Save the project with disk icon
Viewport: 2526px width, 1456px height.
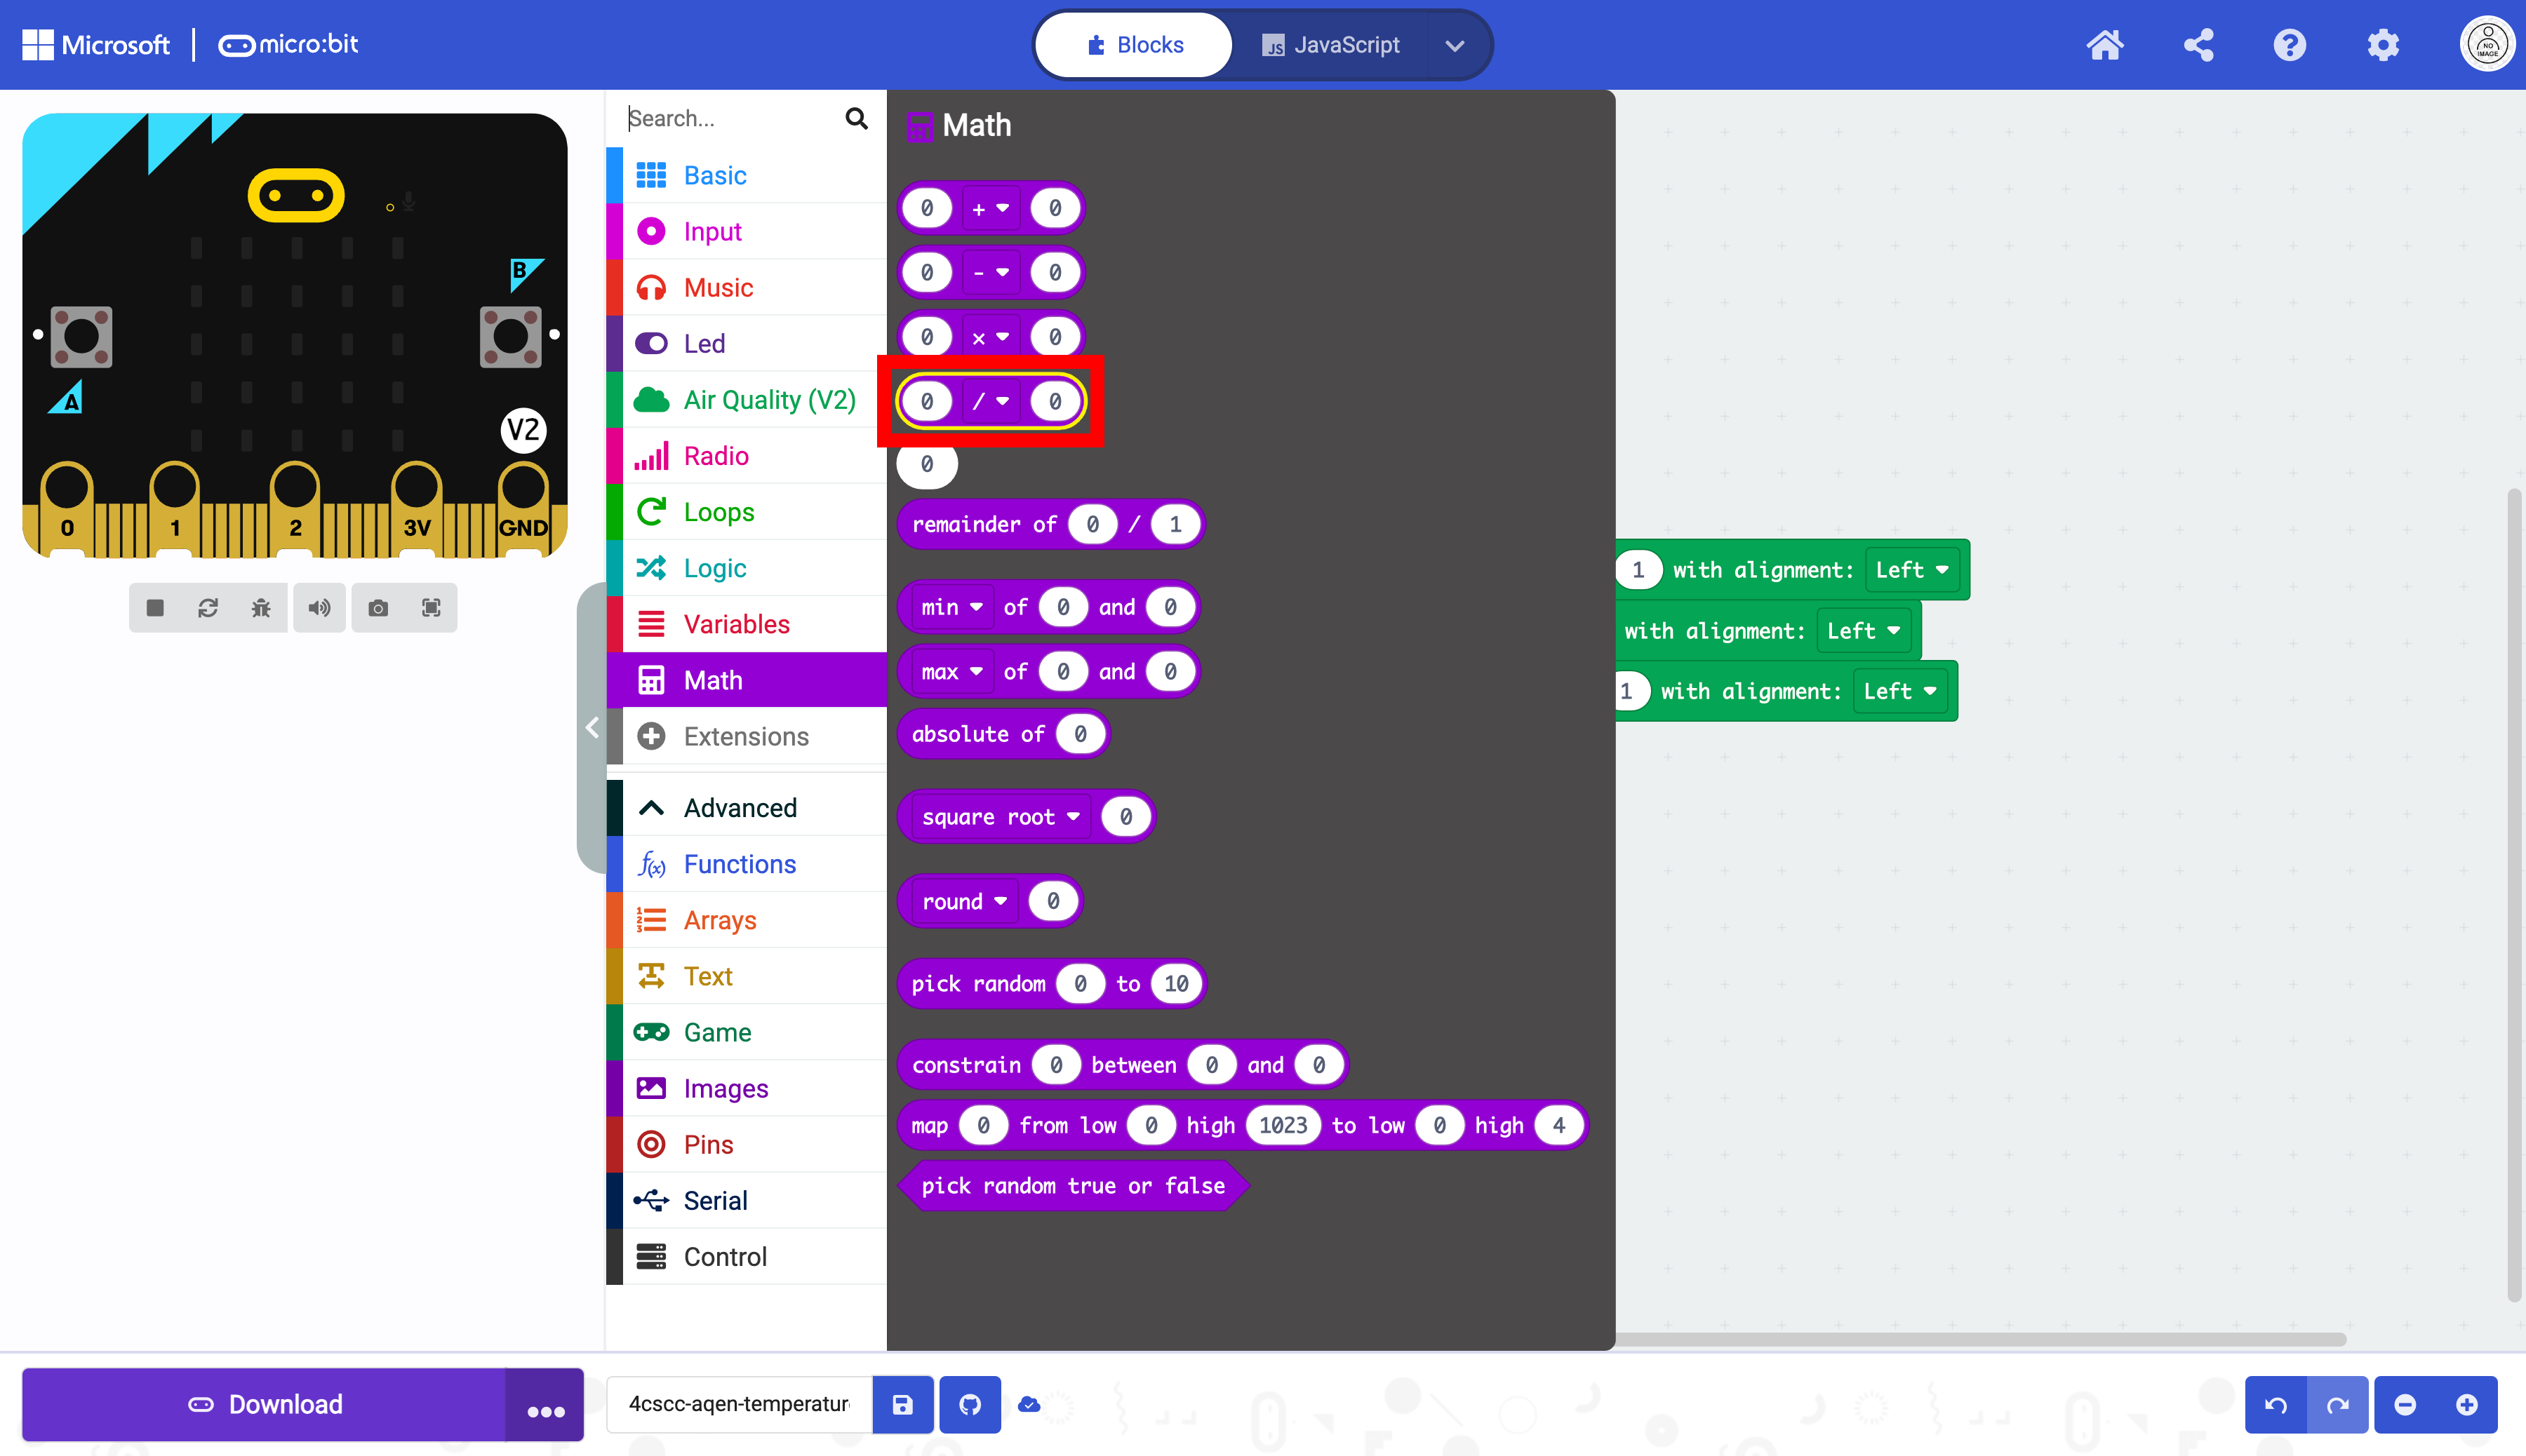pos(902,1405)
